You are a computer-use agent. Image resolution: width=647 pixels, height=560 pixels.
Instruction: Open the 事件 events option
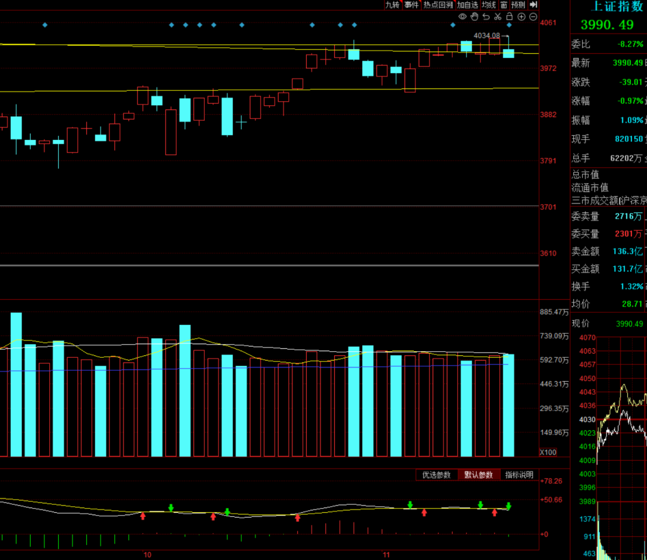[411, 5]
